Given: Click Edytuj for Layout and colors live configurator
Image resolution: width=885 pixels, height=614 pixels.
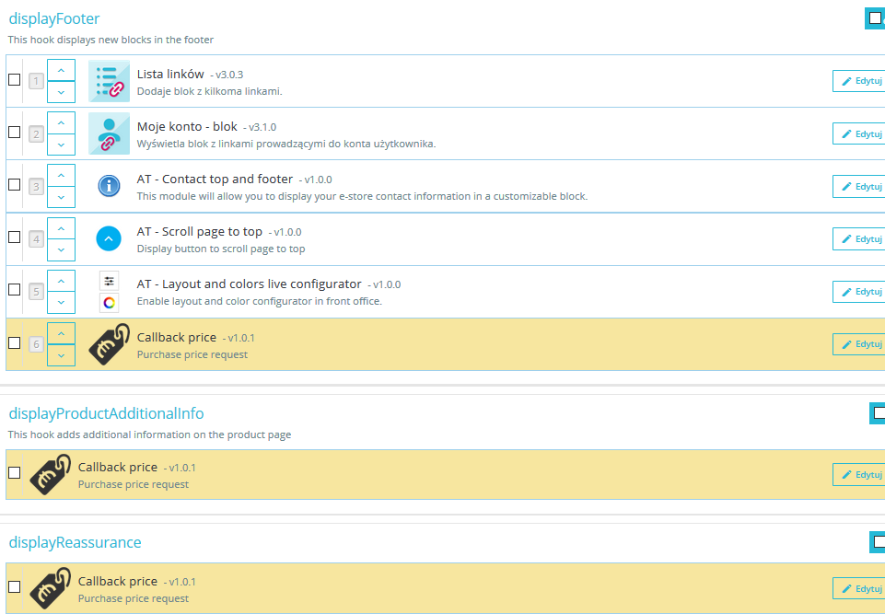Looking at the screenshot, I should tap(859, 291).
